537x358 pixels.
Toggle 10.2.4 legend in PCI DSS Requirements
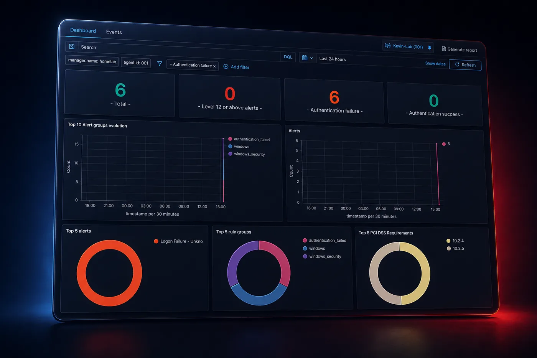pyautogui.click(x=455, y=241)
